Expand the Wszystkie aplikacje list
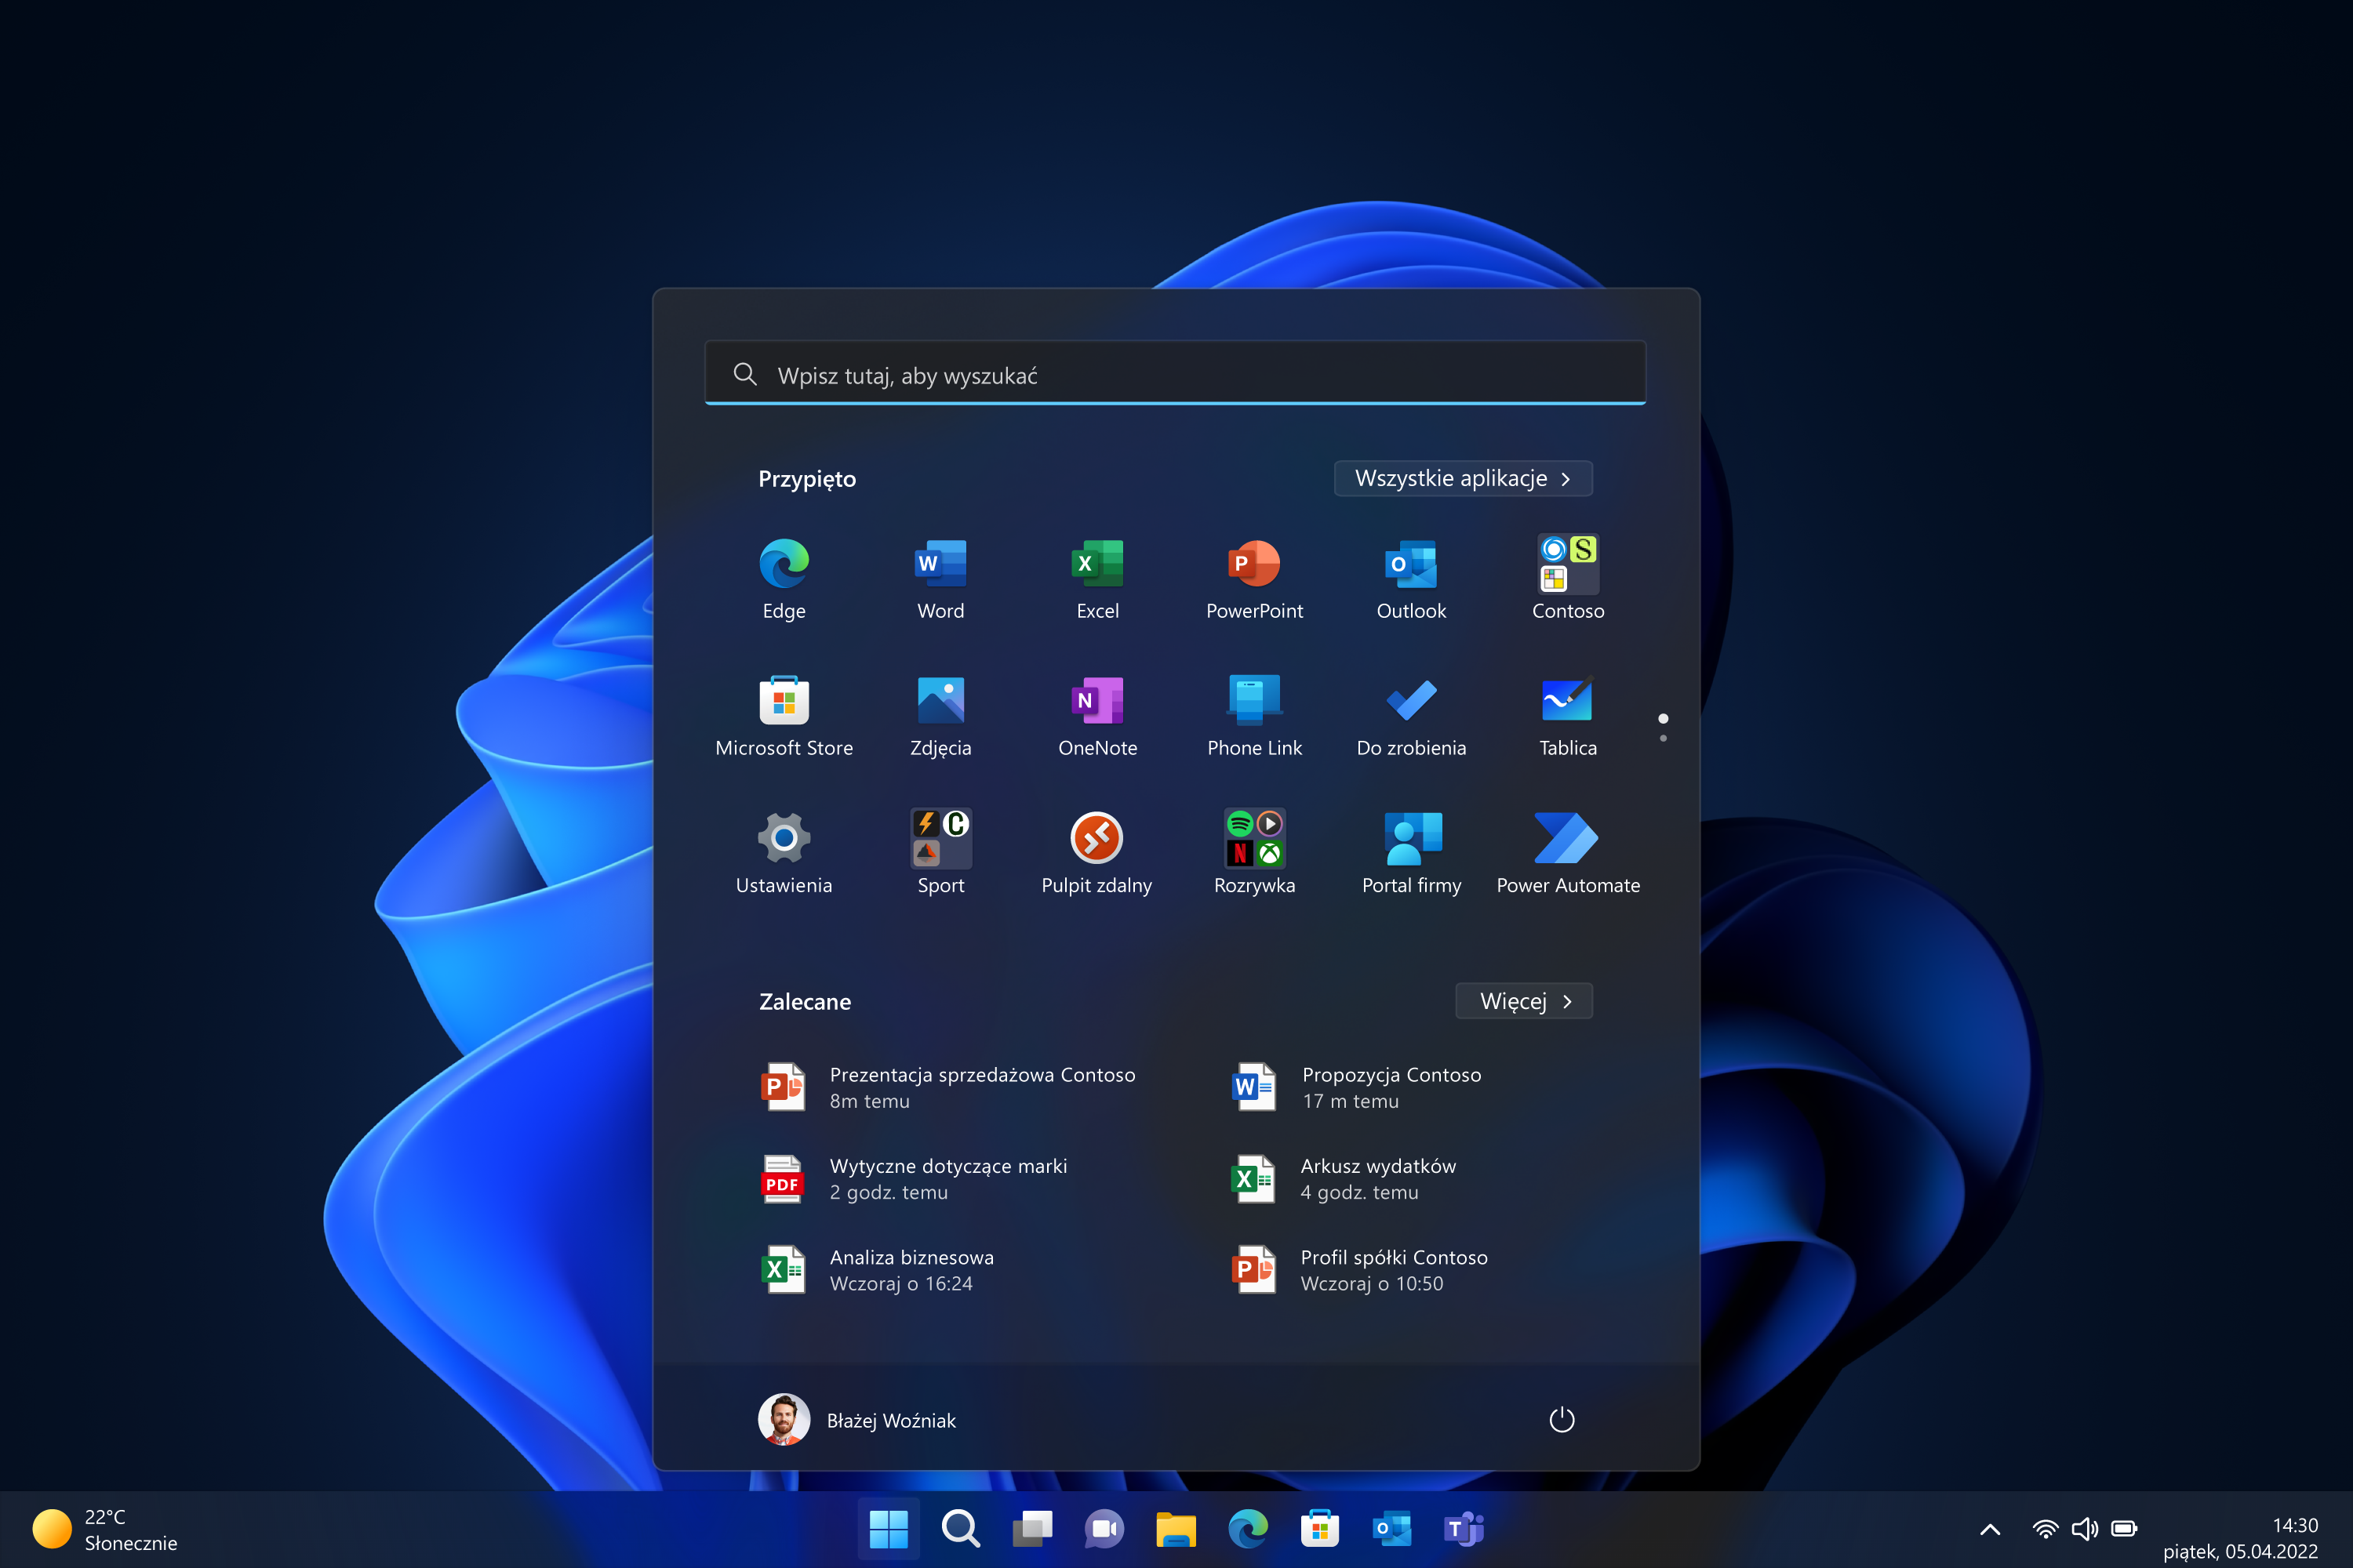The width and height of the screenshot is (2353, 1568). tap(1462, 478)
